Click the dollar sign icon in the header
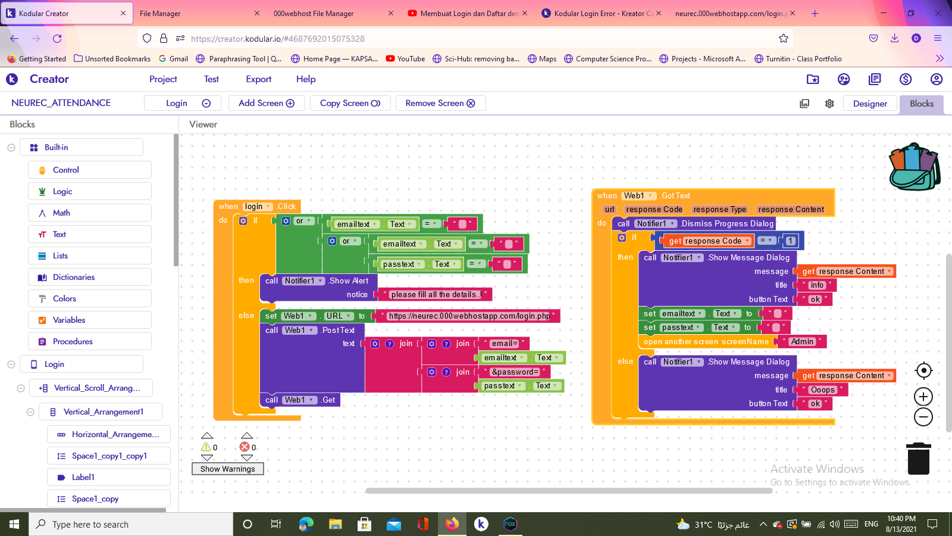The height and width of the screenshot is (536, 952). tap(906, 79)
